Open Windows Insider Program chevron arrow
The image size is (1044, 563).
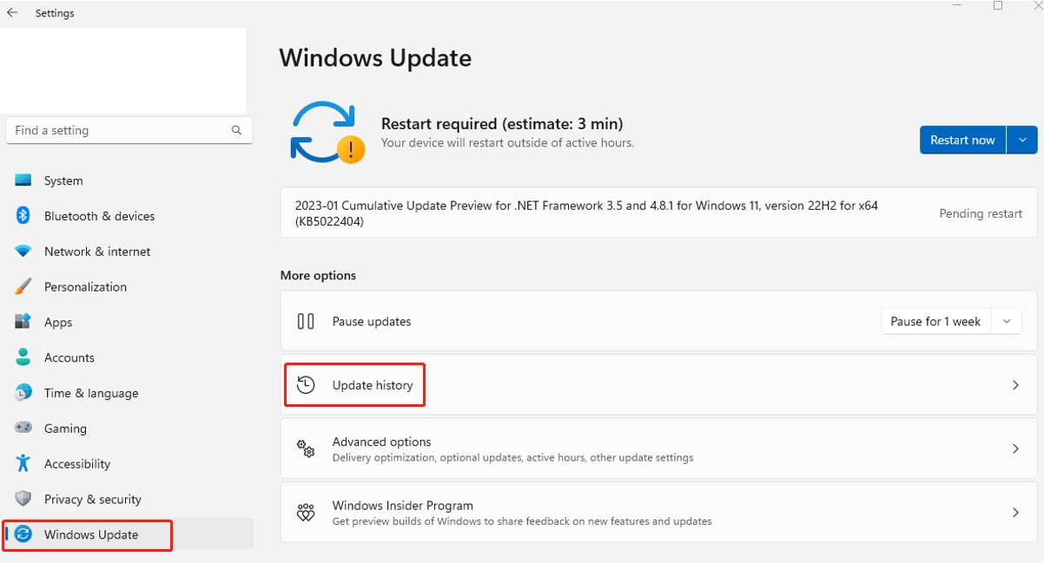pyautogui.click(x=1015, y=513)
